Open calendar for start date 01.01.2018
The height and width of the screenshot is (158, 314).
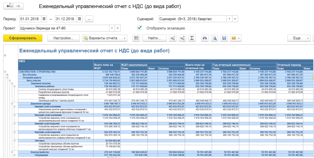coord(44,19)
